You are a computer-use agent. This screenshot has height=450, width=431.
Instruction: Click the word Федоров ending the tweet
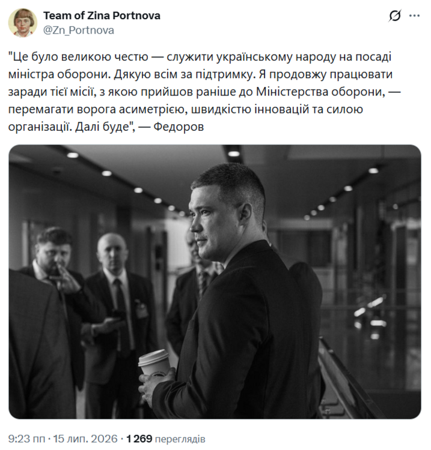point(179,127)
